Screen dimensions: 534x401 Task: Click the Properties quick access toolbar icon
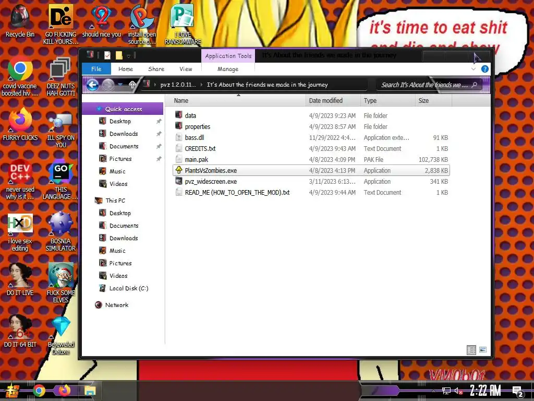pos(107,55)
